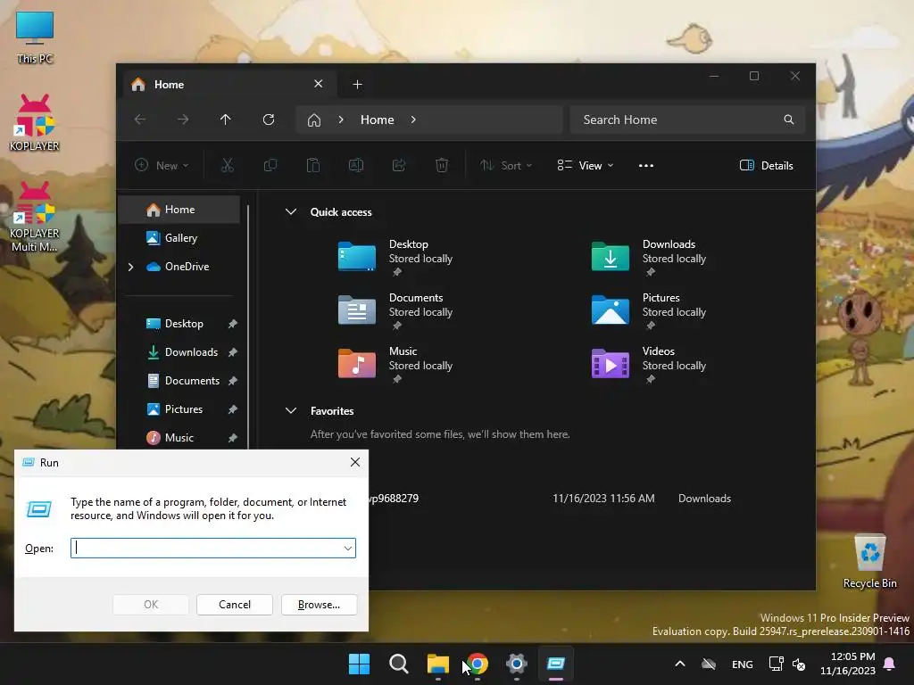This screenshot has height=685, width=914.
Task: Go forward with the forward arrow in File Explorer
Action: (x=183, y=120)
